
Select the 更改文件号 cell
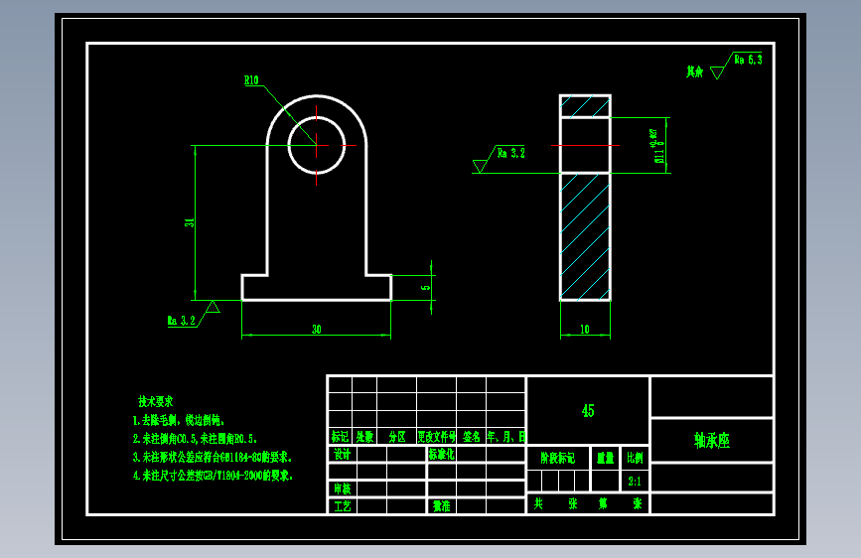point(437,437)
